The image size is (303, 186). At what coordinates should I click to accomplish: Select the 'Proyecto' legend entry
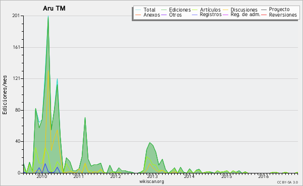click(x=275, y=10)
